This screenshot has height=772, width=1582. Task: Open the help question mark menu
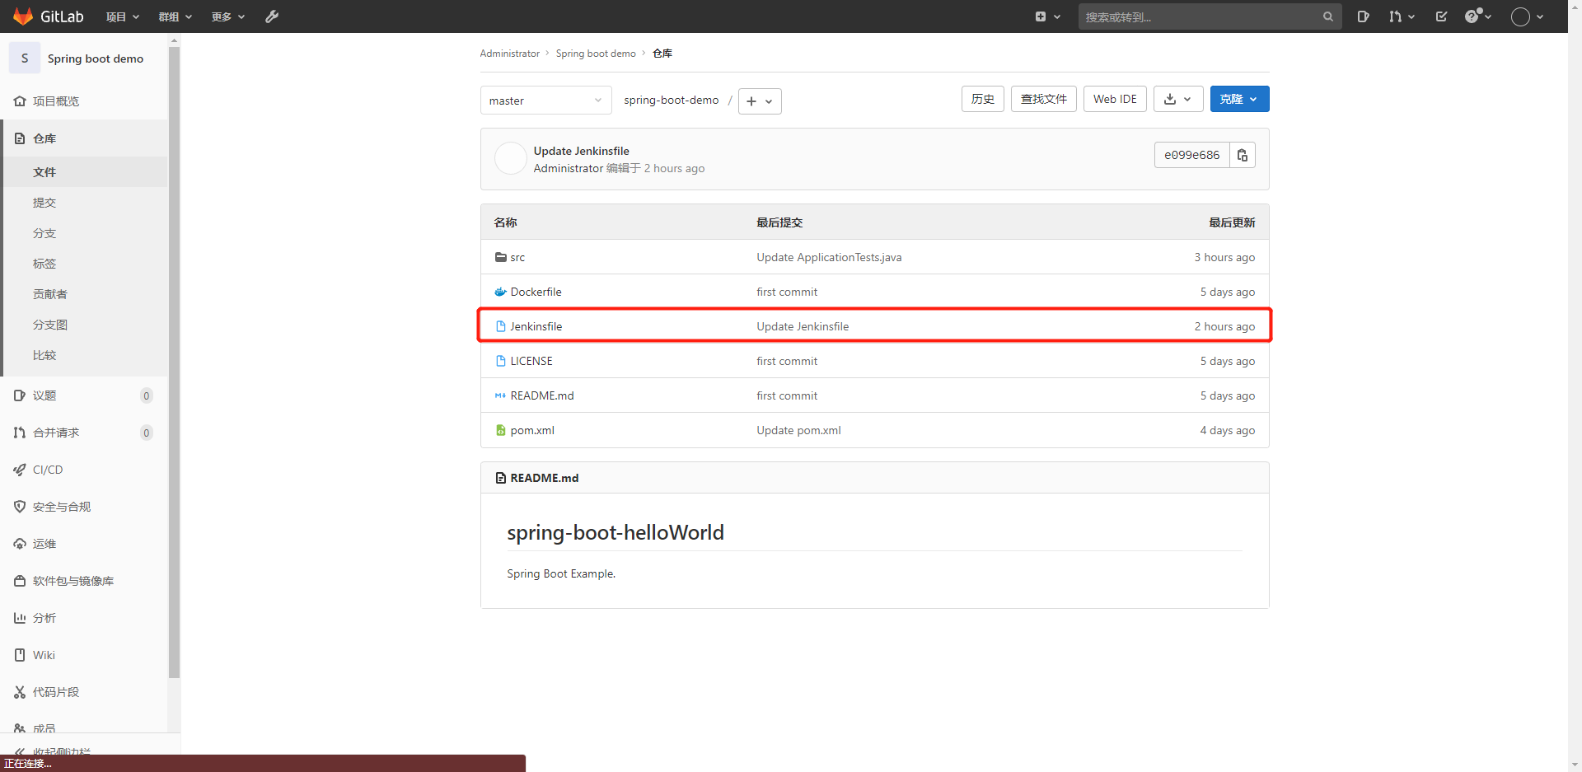pos(1478,16)
